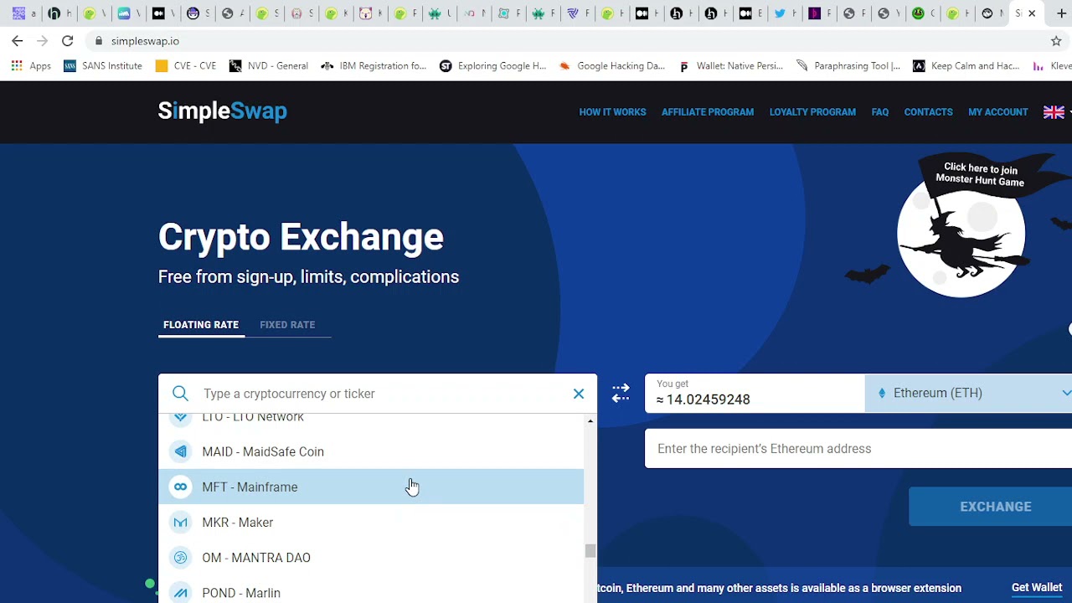Swap currencies with the arrows icon

tap(621, 393)
